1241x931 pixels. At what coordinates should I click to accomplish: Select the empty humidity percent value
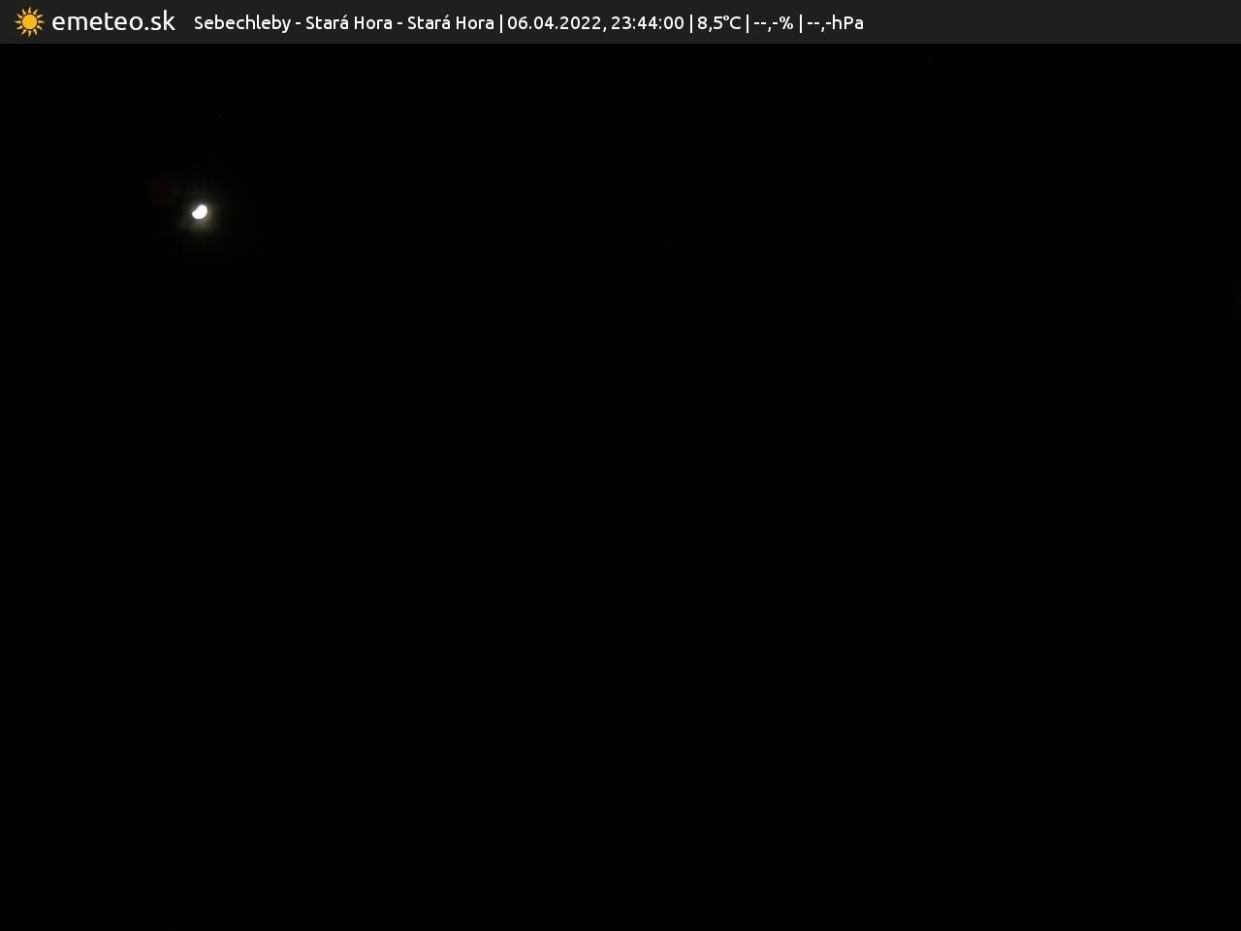click(x=773, y=22)
